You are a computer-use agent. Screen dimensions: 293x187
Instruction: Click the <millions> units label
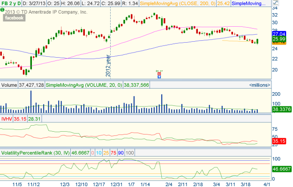tap(260, 85)
